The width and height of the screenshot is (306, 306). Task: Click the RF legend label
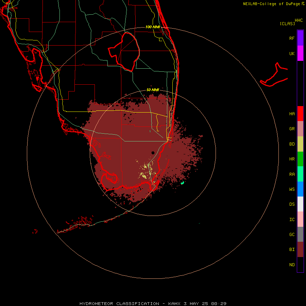(292, 38)
